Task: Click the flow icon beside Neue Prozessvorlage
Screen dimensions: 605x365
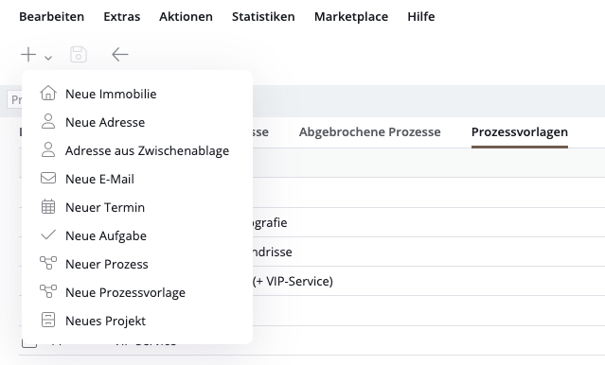Action: coord(48,291)
